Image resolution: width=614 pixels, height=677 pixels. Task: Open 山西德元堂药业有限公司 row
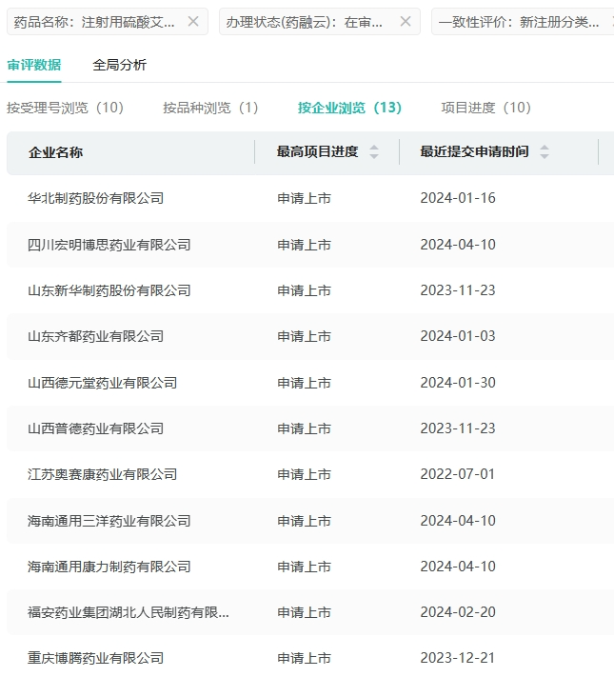click(310, 383)
